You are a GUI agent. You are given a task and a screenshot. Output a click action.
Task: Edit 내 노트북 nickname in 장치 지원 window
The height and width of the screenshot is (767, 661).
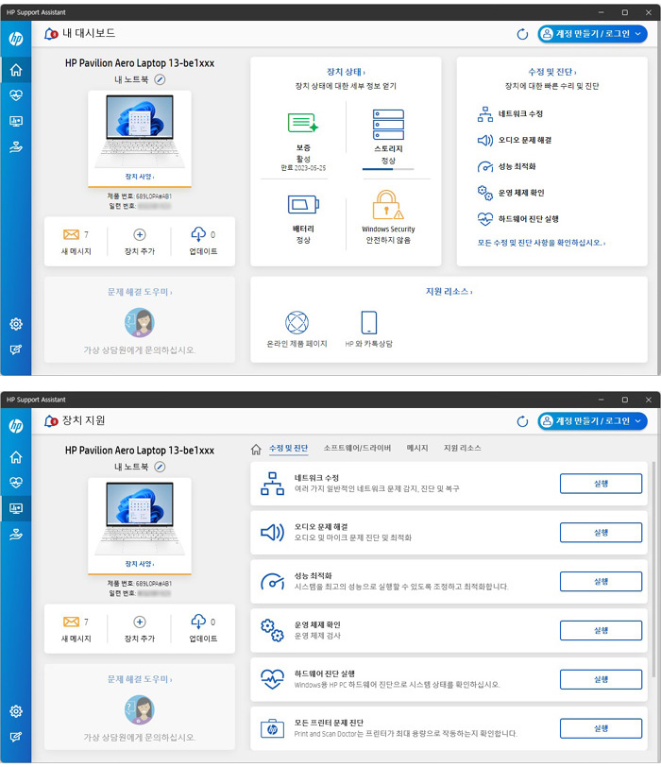tap(160, 467)
